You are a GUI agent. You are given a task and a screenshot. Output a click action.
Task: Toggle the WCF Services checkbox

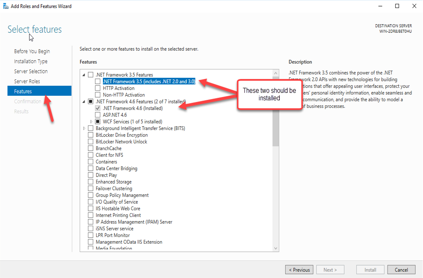(x=98, y=121)
